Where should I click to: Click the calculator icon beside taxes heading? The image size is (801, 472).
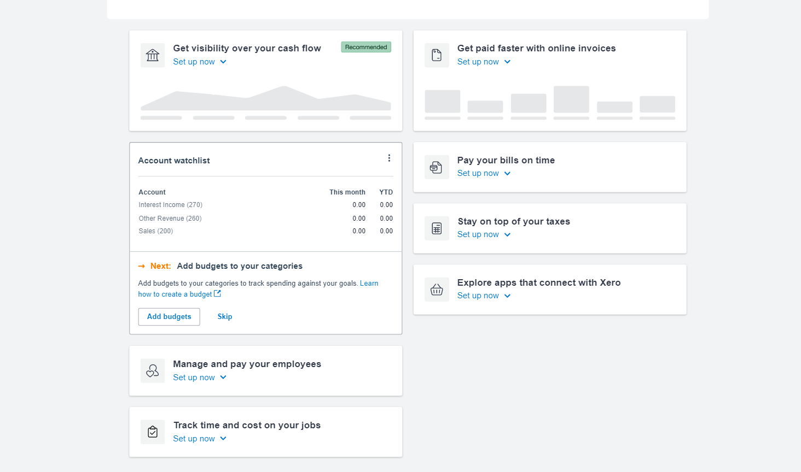tap(437, 228)
